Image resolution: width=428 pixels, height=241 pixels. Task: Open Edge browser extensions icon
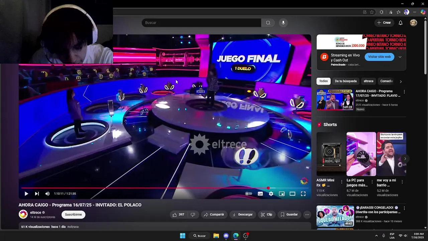click(382, 12)
